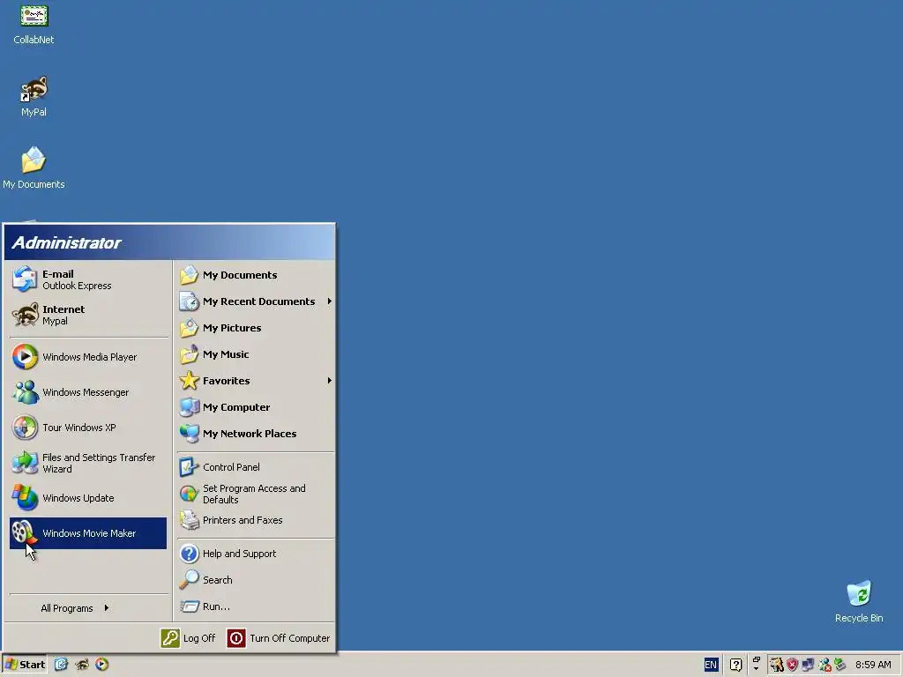The height and width of the screenshot is (677, 903).
Task: Click the network connection tray icon
Action: [x=809, y=665]
